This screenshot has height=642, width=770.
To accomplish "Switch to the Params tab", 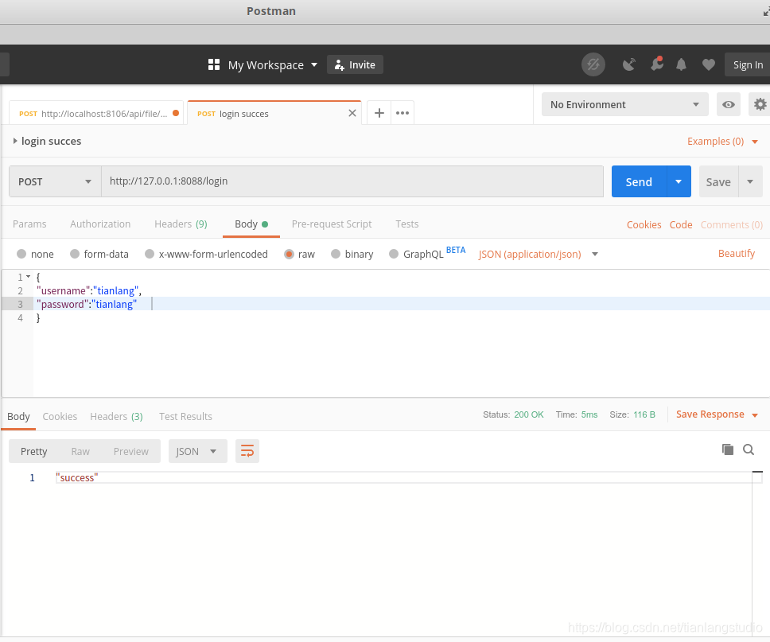I will coord(29,224).
